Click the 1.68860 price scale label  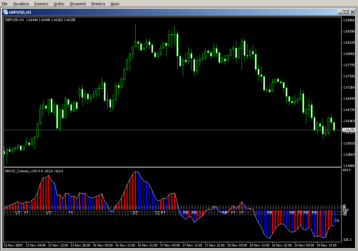[x=349, y=20]
